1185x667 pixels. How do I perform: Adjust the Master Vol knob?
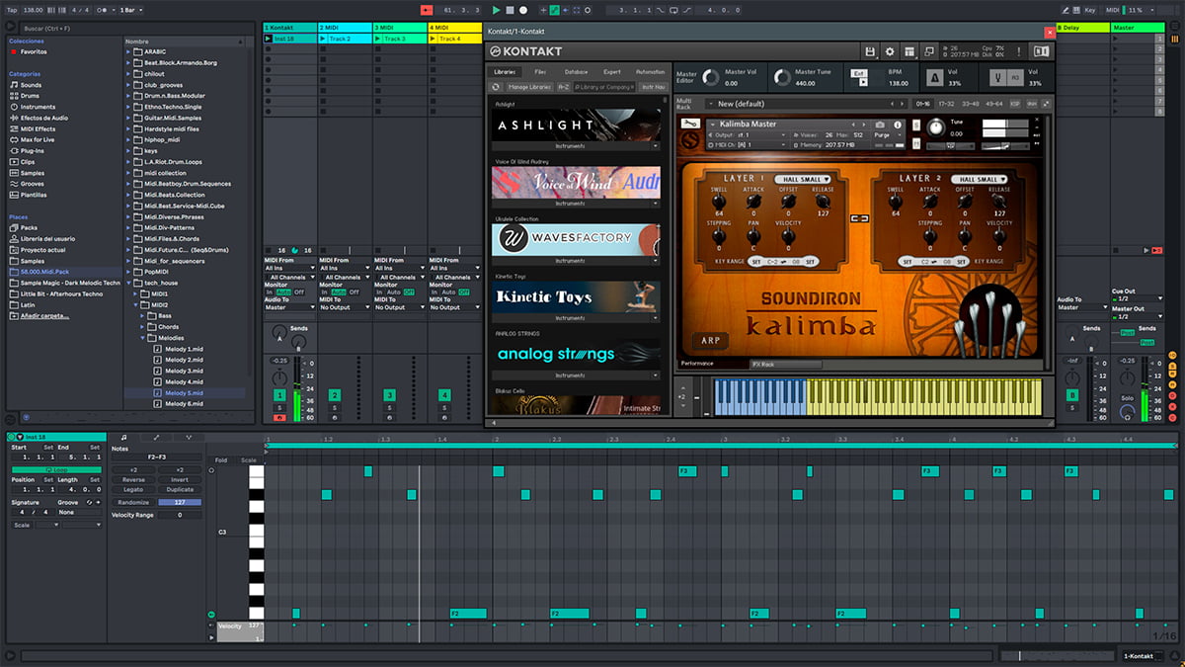click(x=711, y=77)
